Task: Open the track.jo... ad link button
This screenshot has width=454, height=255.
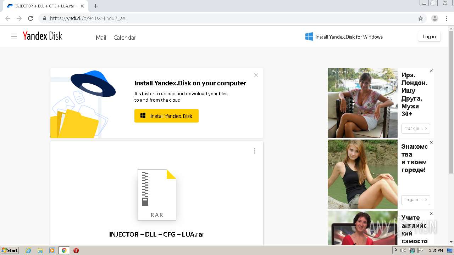Action: [416, 129]
